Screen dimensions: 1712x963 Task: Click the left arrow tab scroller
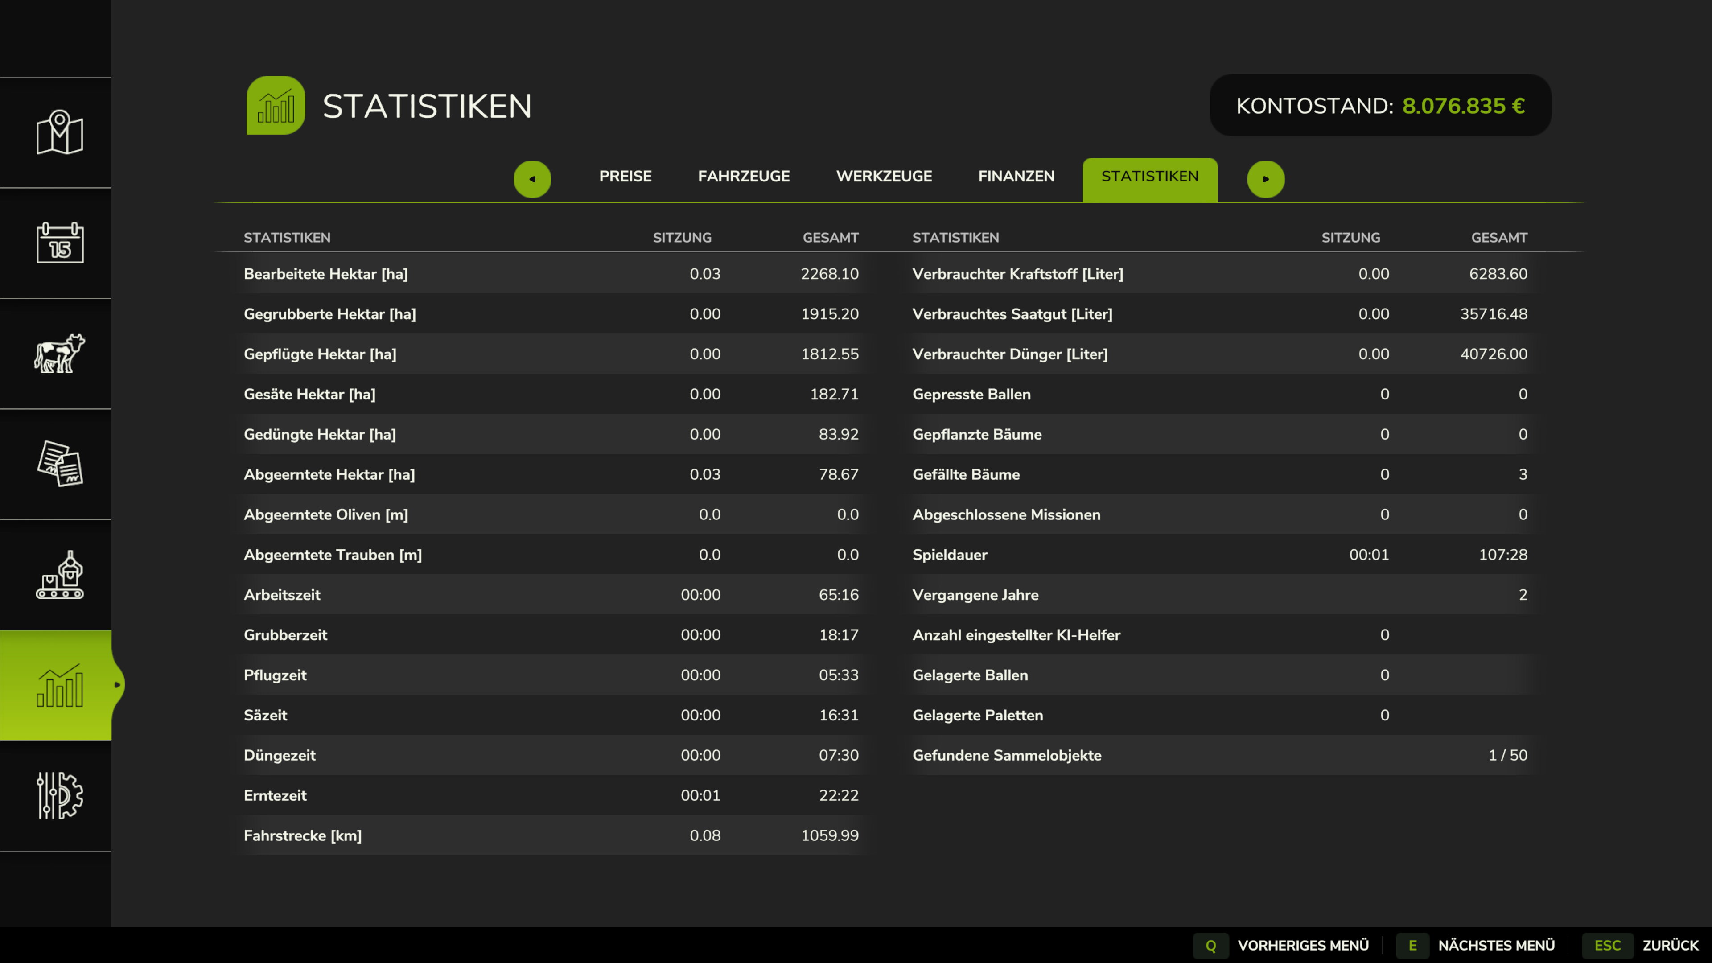pyautogui.click(x=532, y=179)
